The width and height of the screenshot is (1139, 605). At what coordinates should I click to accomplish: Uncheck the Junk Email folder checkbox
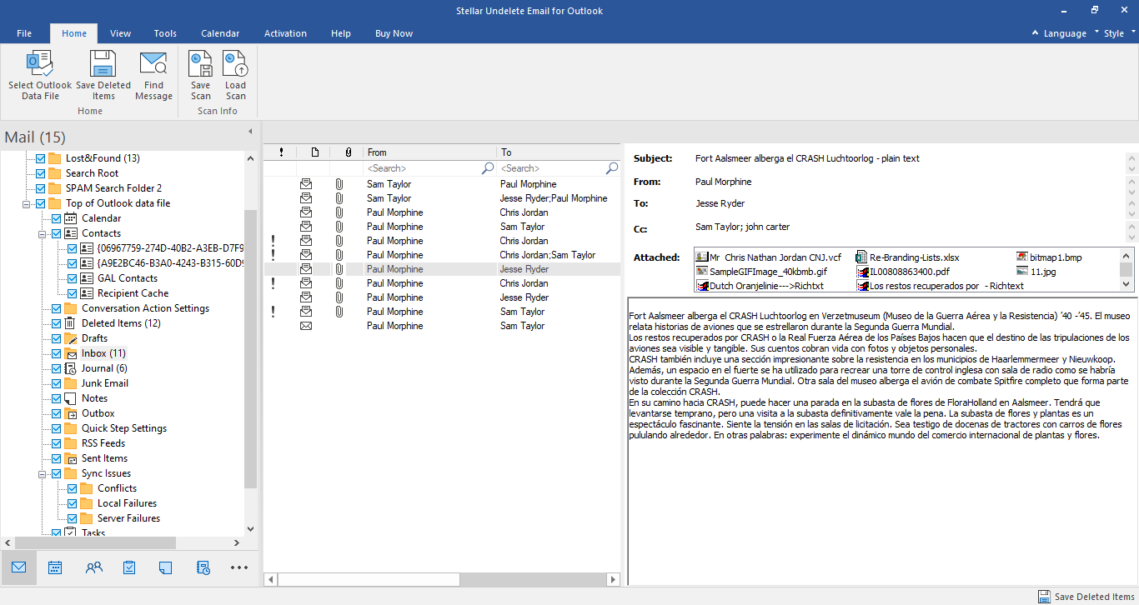[x=56, y=383]
